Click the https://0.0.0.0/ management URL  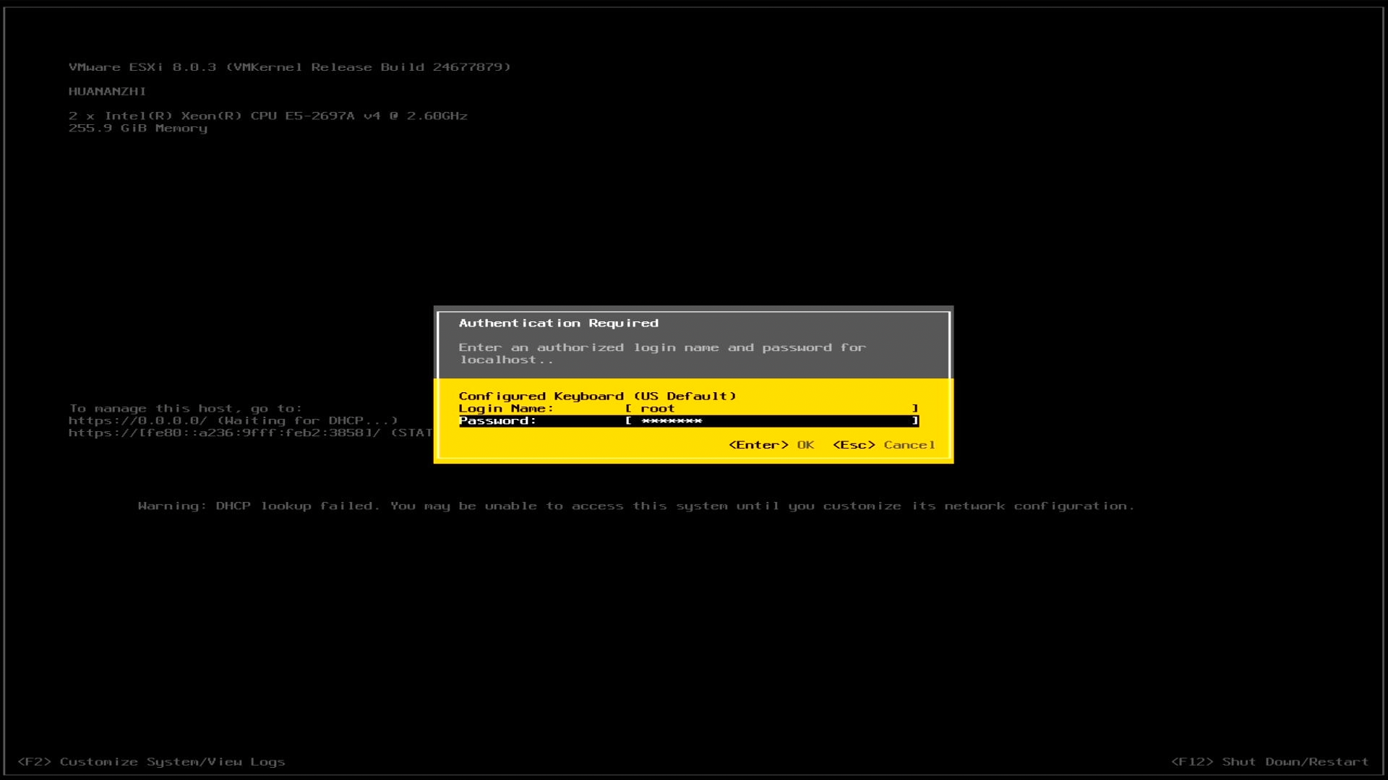pyautogui.click(x=137, y=420)
